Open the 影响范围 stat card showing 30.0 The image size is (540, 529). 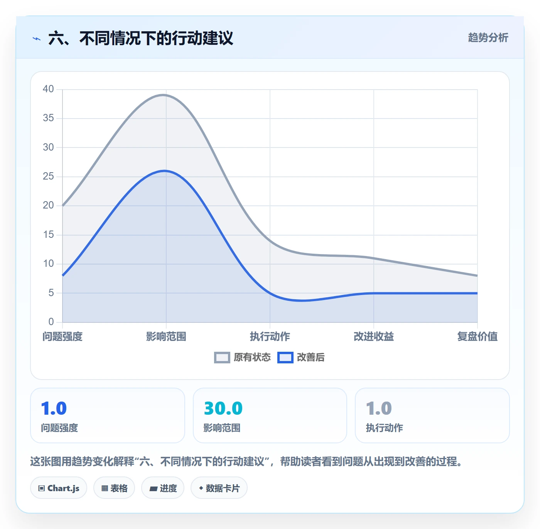270,415
